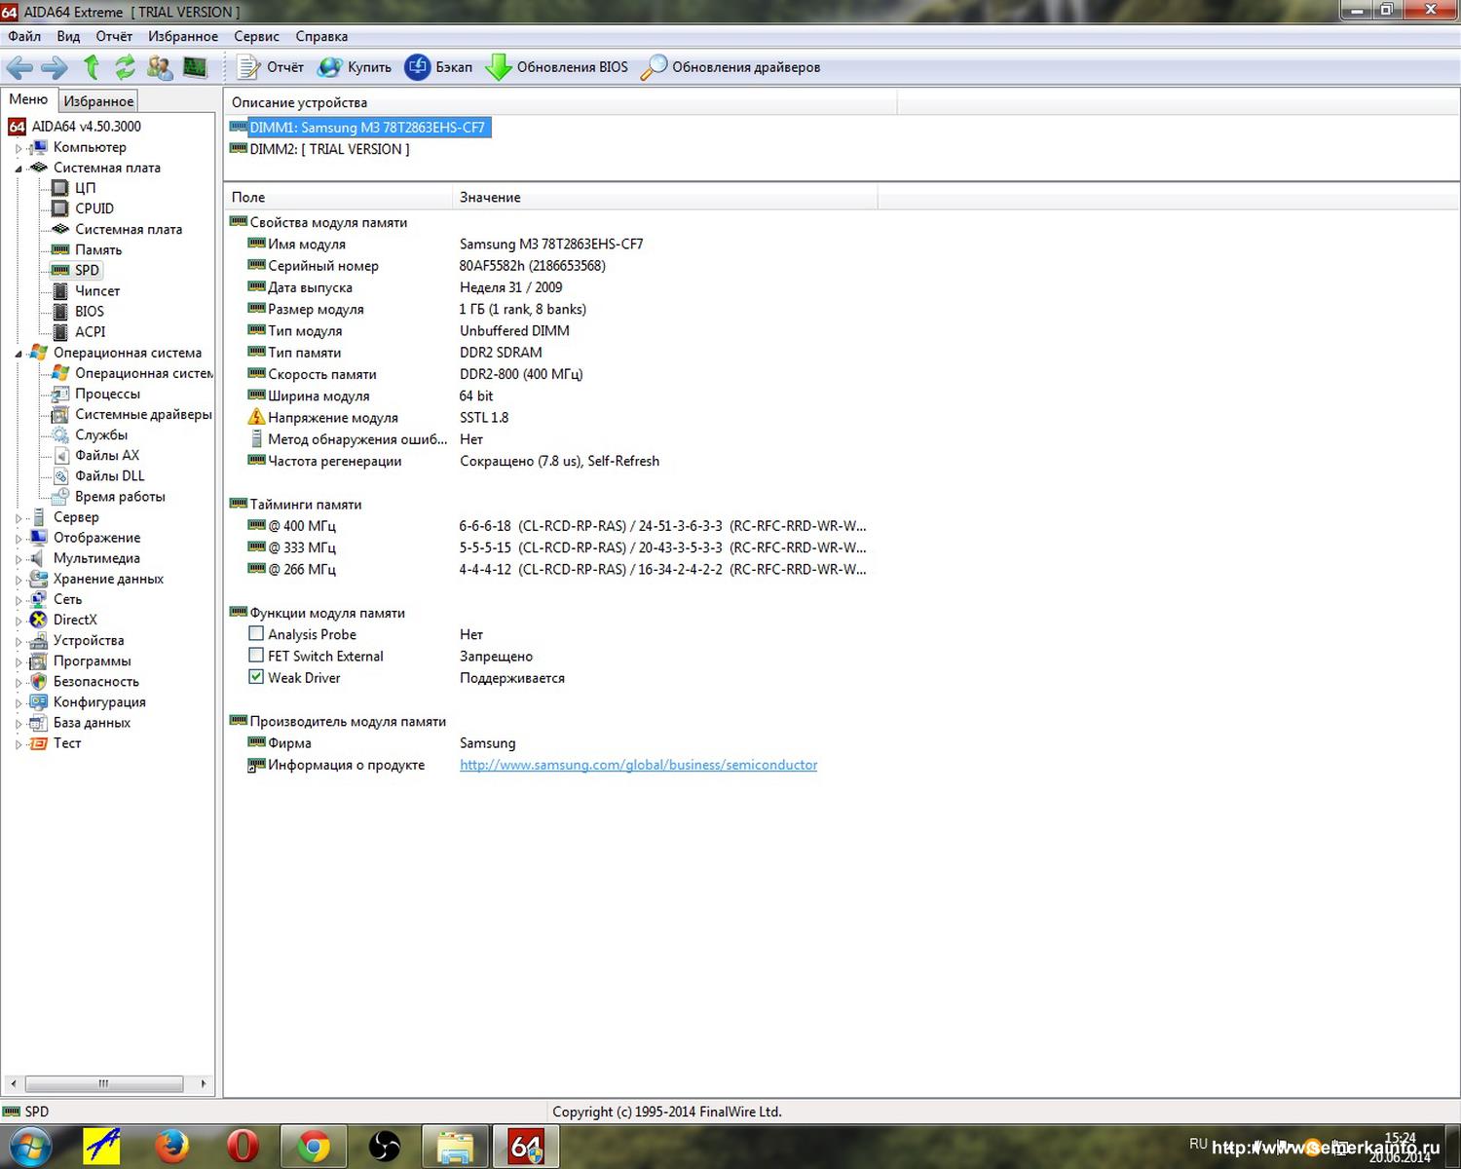Expand the Компьютер tree node
Viewport: 1461px width, 1169px height.
pos(19,148)
